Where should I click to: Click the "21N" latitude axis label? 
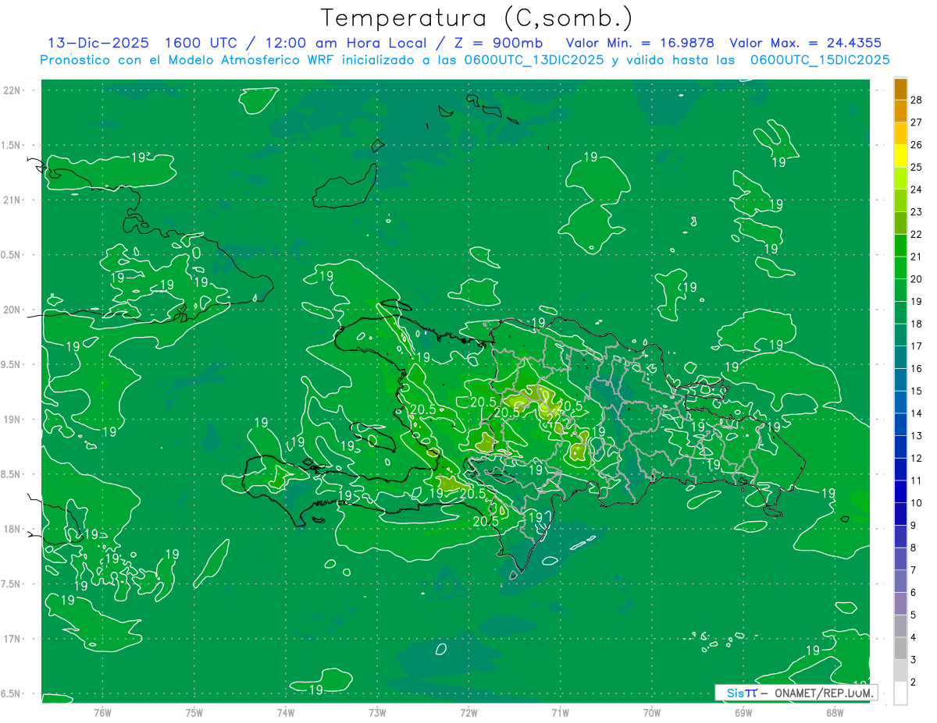pyautogui.click(x=12, y=200)
